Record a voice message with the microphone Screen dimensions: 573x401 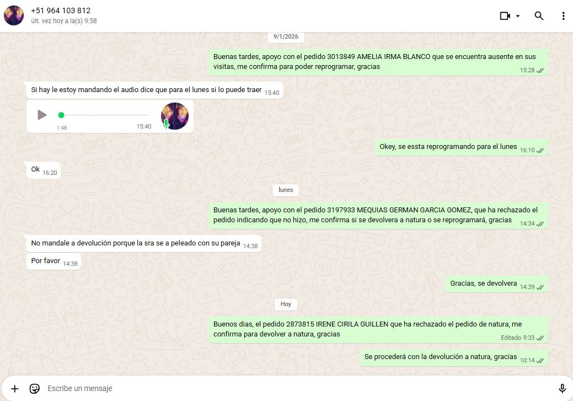[562, 389]
